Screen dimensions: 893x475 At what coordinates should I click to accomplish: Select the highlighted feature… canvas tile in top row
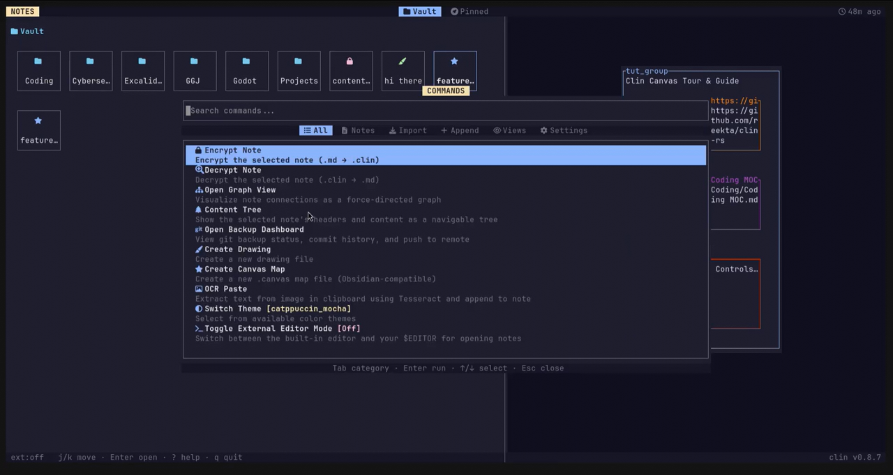(x=455, y=70)
